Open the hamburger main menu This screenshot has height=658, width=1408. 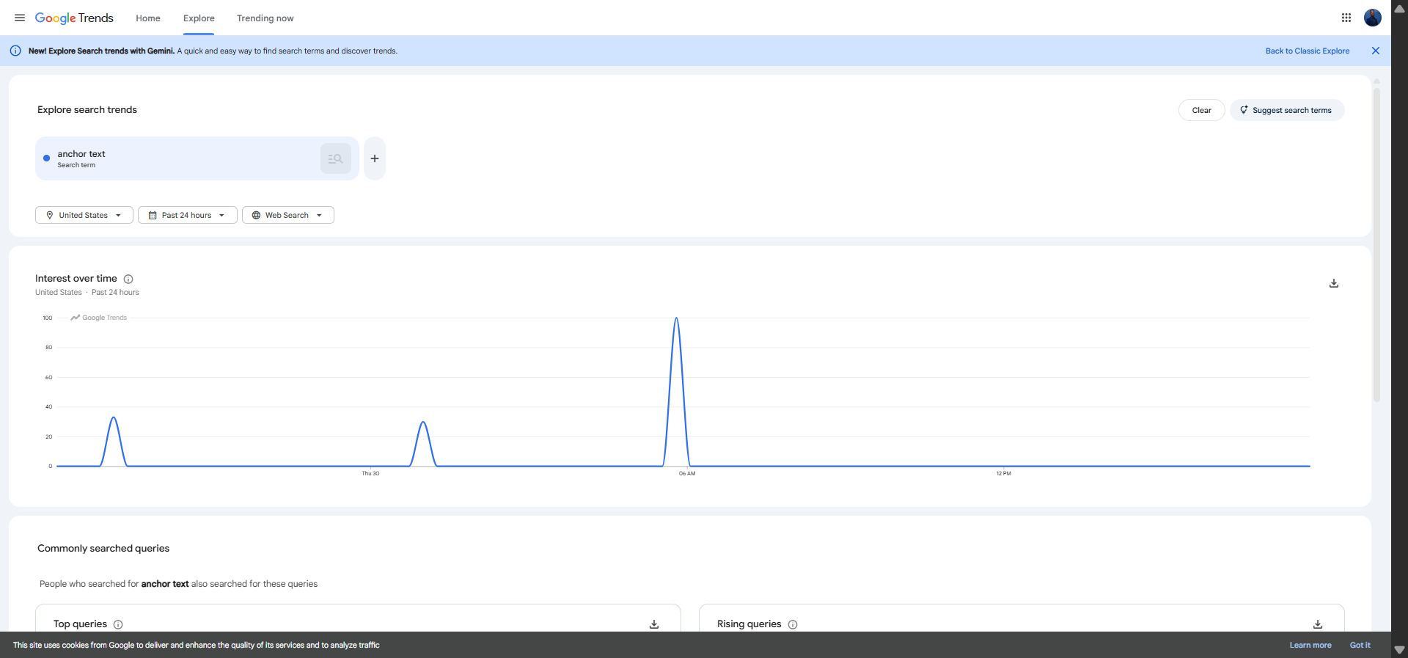tap(20, 18)
